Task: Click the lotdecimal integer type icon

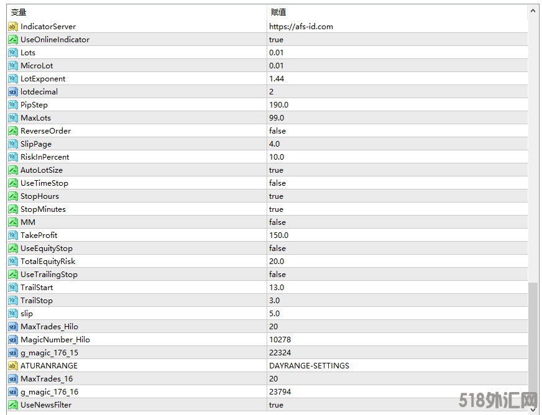Action: click(13, 92)
